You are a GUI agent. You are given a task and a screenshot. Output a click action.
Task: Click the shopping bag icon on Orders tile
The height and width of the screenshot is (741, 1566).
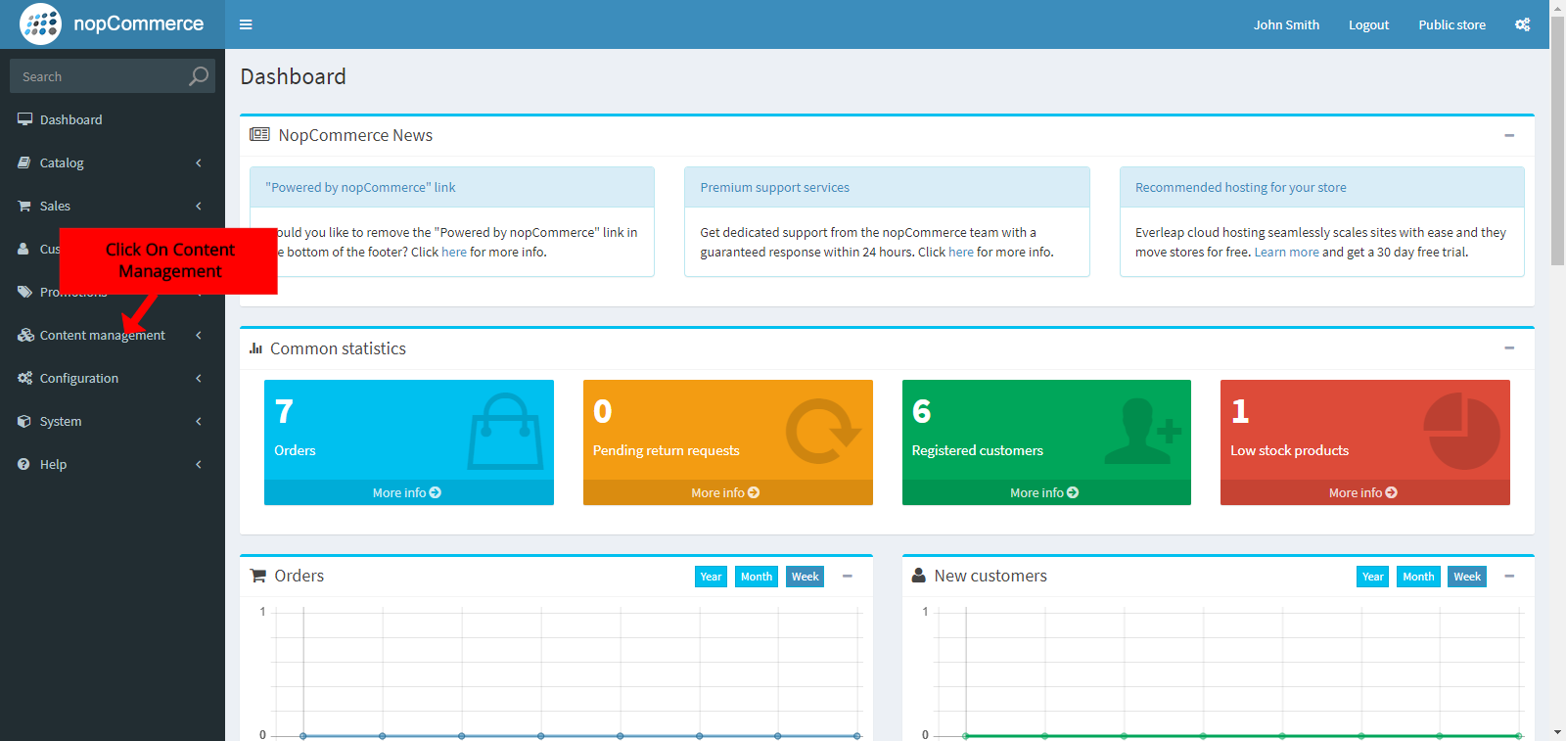pyautogui.click(x=505, y=432)
